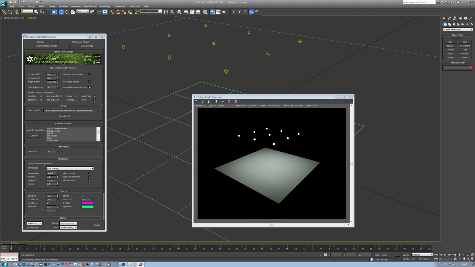Enable the alphachannel checkbox
The width and height of the screenshot is (475, 267).
pos(89,173)
